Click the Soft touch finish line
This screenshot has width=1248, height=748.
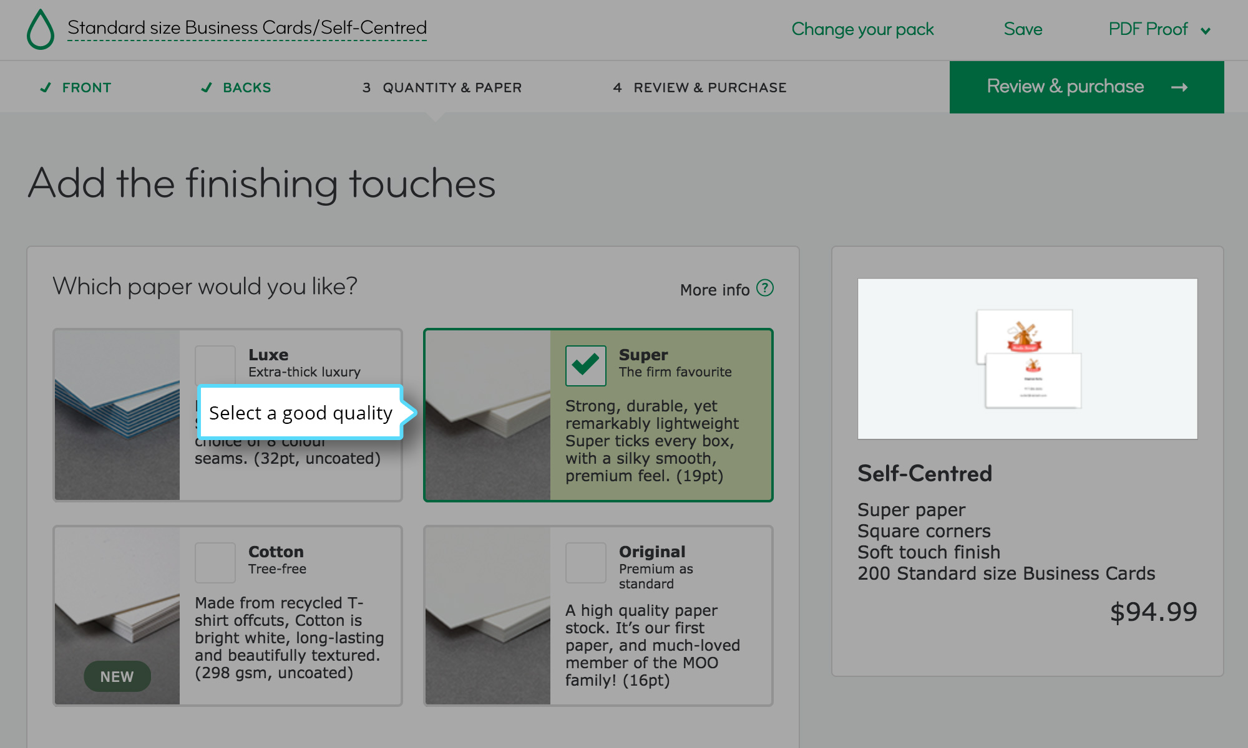coord(929,552)
